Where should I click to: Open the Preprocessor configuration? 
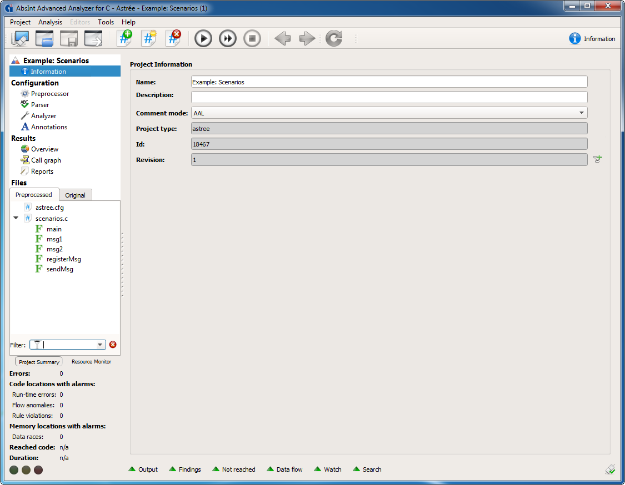[x=50, y=94]
